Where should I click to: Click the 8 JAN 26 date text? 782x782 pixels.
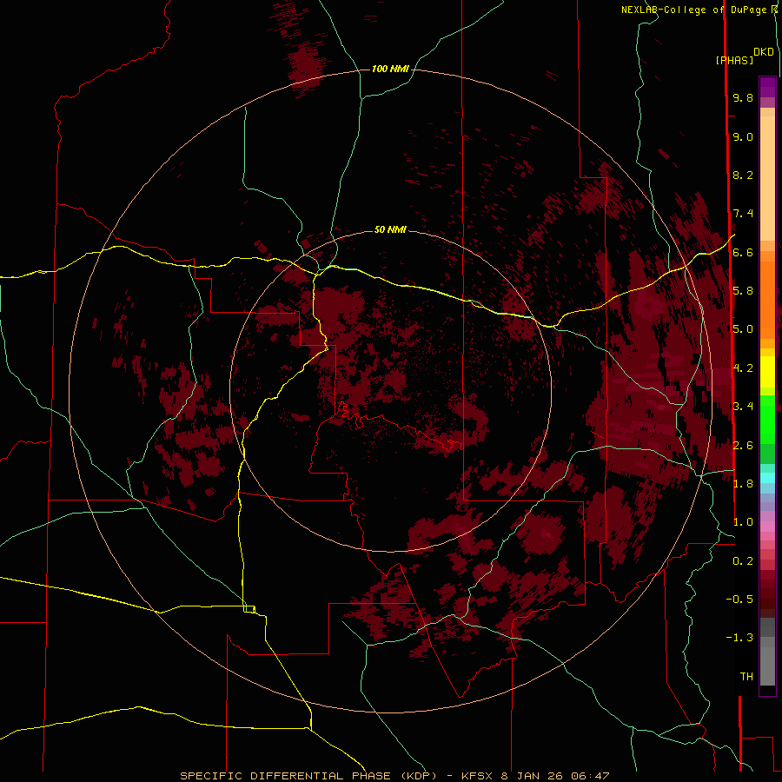(x=532, y=776)
